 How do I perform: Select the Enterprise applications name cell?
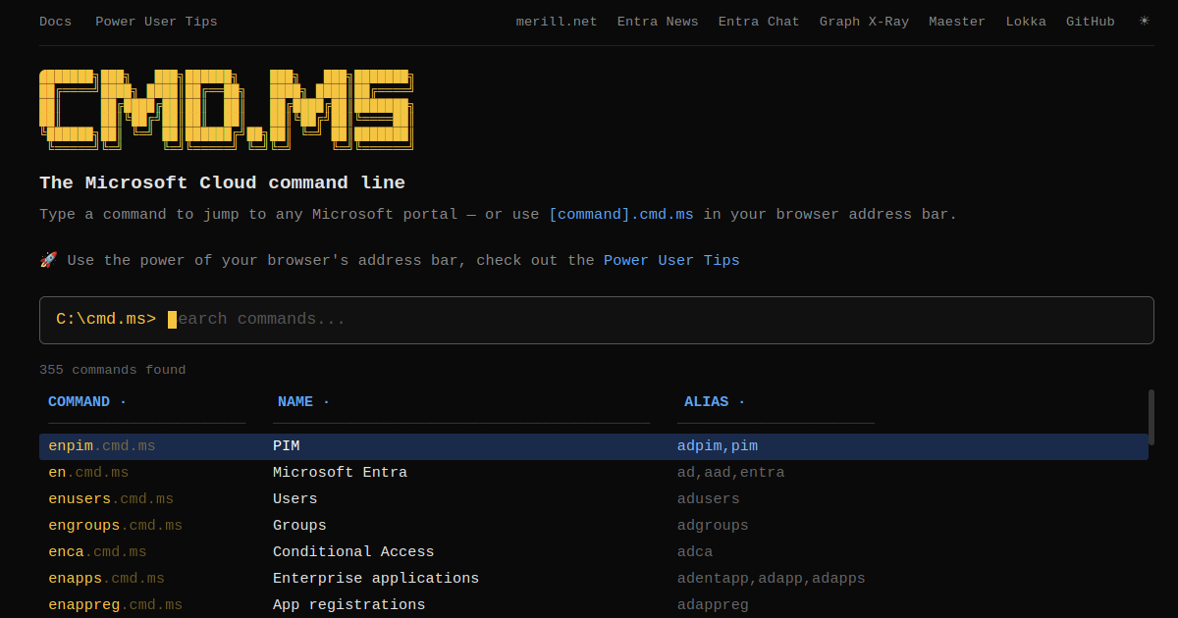[x=376, y=579]
